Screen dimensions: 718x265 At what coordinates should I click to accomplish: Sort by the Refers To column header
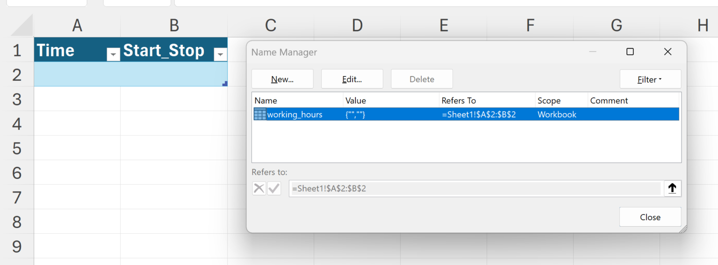[487, 100]
